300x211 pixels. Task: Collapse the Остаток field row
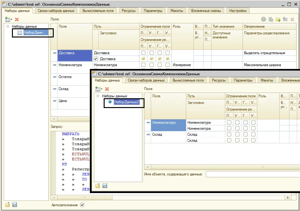(x=55, y=77)
